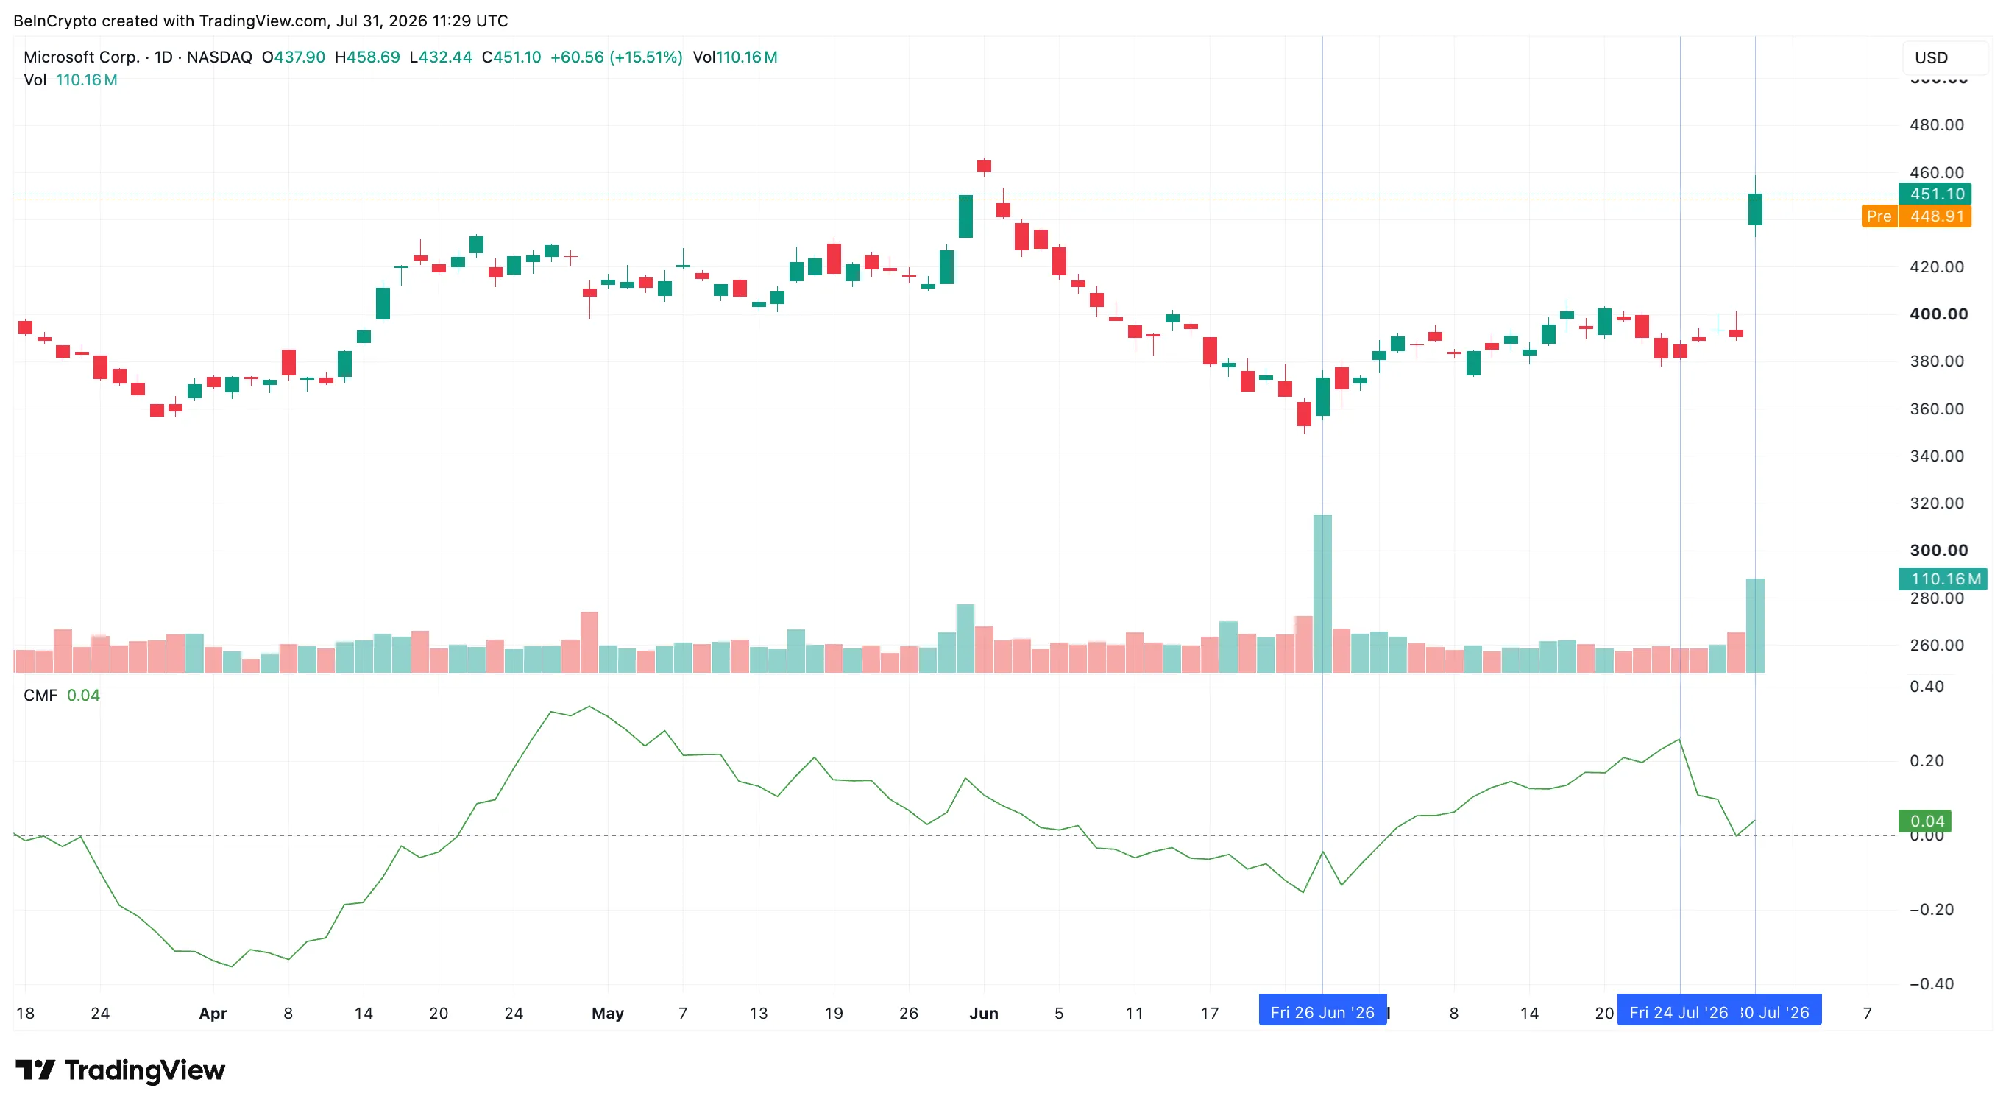Viewport: 2006px width, 1110px height.
Task: Select the Fri 24 Jul '26 date label
Action: [x=1678, y=1012]
